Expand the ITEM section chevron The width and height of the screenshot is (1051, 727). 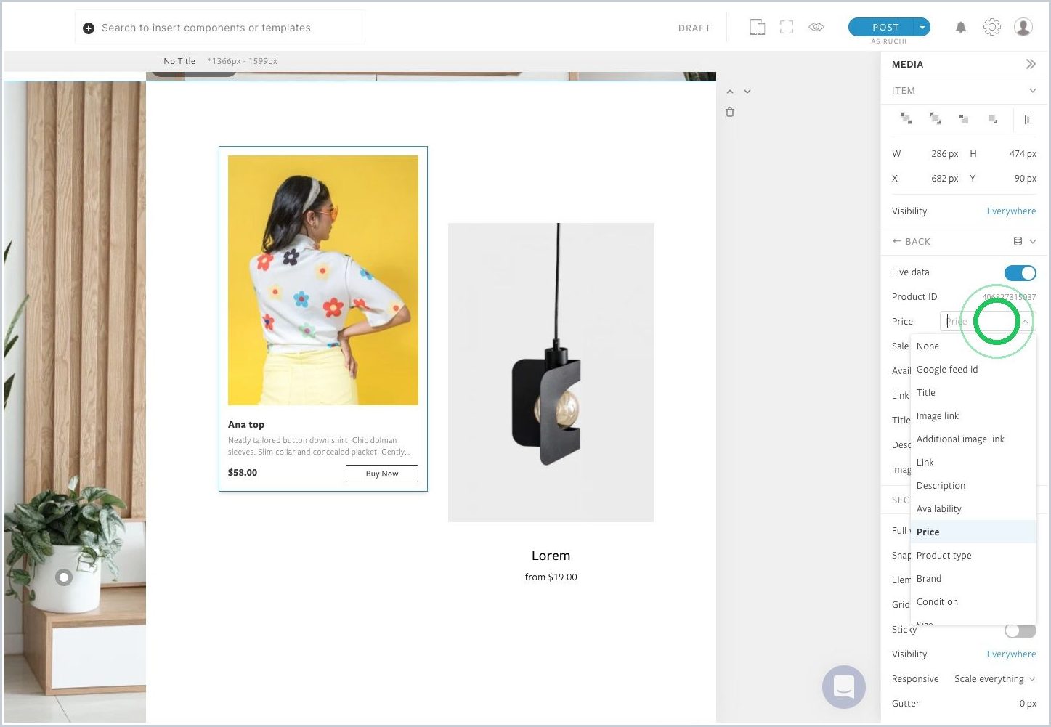(x=1032, y=91)
